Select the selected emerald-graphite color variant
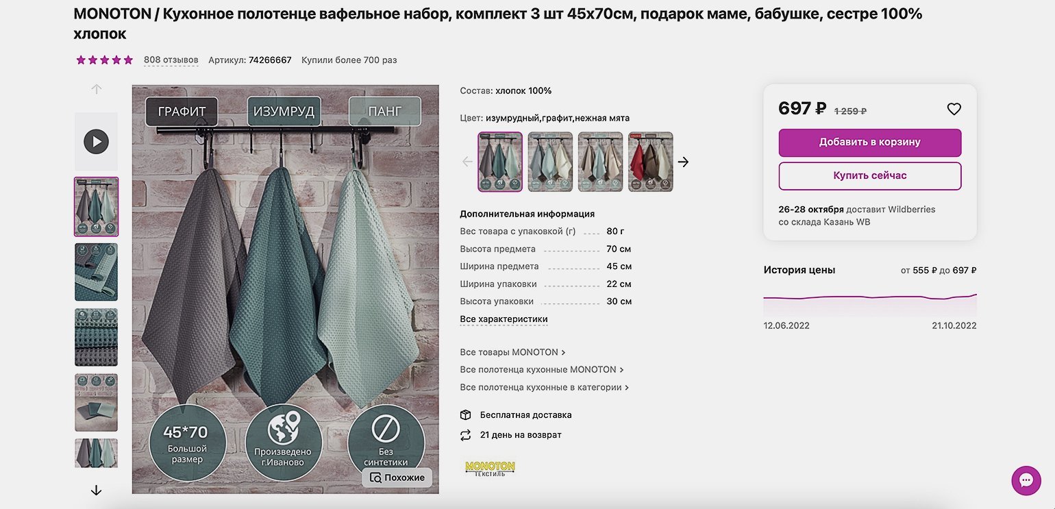1055x509 pixels. [500, 162]
